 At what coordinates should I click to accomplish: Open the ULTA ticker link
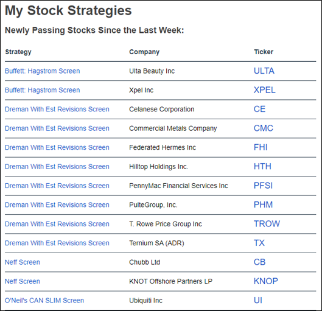click(x=264, y=71)
